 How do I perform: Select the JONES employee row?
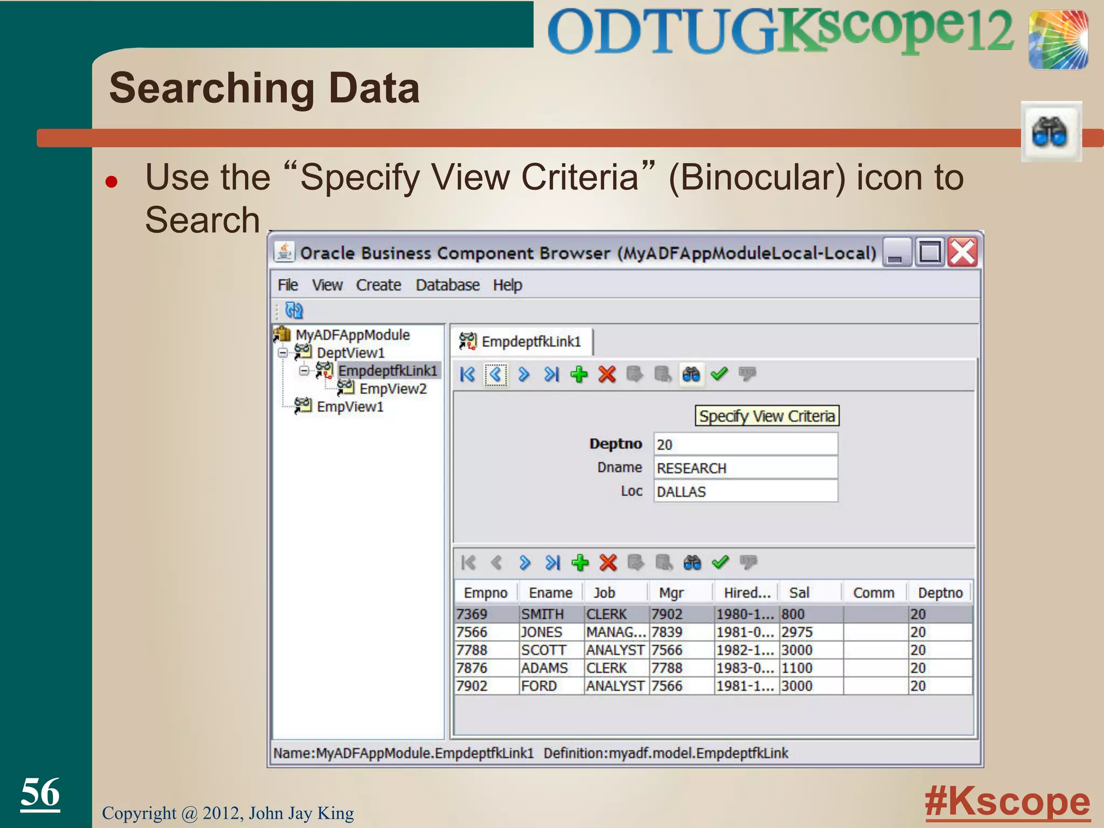714,632
